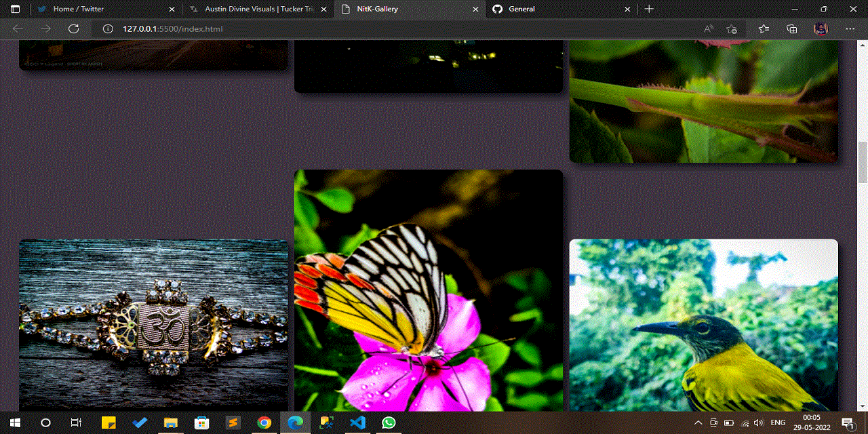The image size is (868, 434).
Task: Open a new browser tab
Action: 649,9
